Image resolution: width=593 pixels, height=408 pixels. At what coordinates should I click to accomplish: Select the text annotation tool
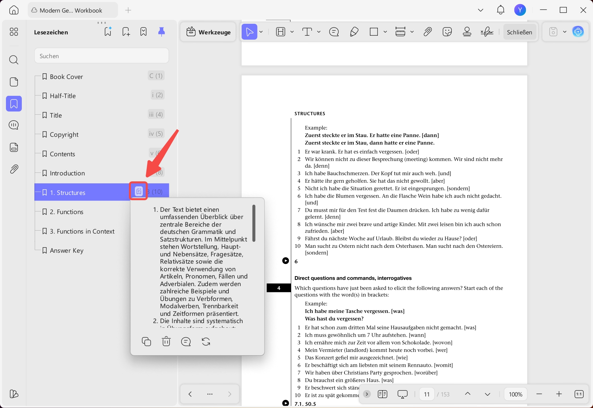(307, 32)
